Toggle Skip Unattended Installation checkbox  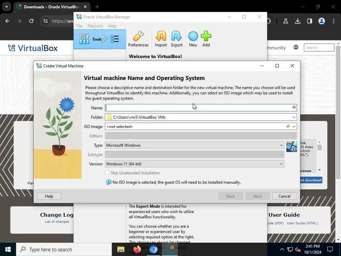point(107,173)
